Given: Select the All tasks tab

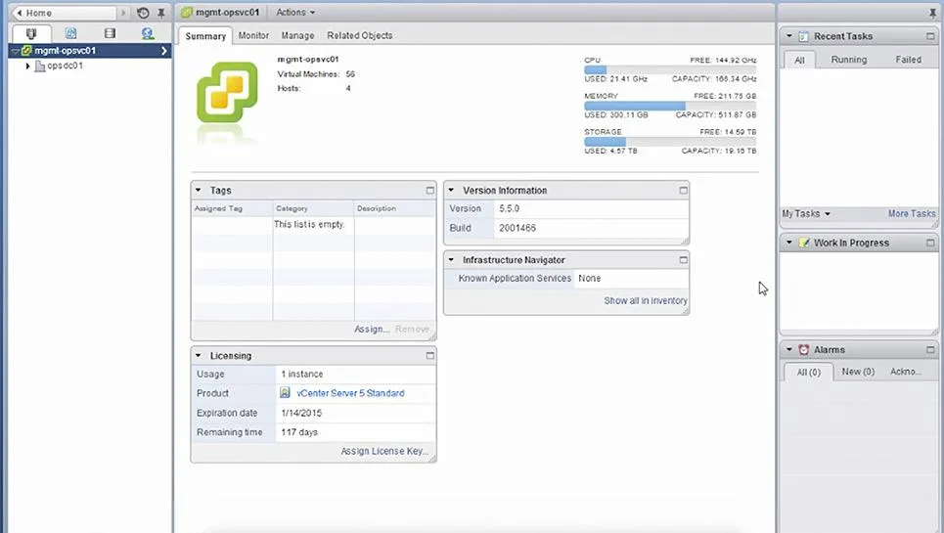Looking at the screenshot, I should point(799,61).
